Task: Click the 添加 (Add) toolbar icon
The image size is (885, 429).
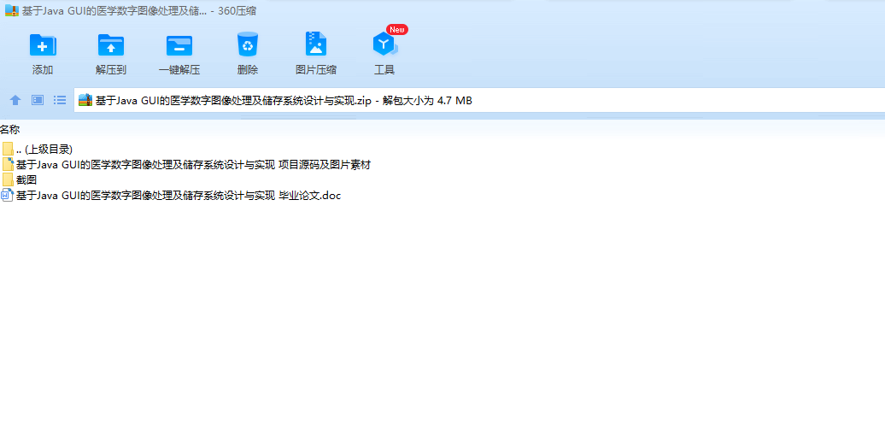Action: pyautogui.click(x=43, y=44)
